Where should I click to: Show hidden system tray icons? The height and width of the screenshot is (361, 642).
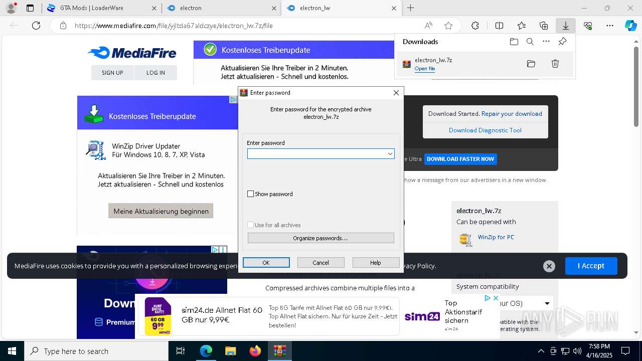(x=541, y=351)
